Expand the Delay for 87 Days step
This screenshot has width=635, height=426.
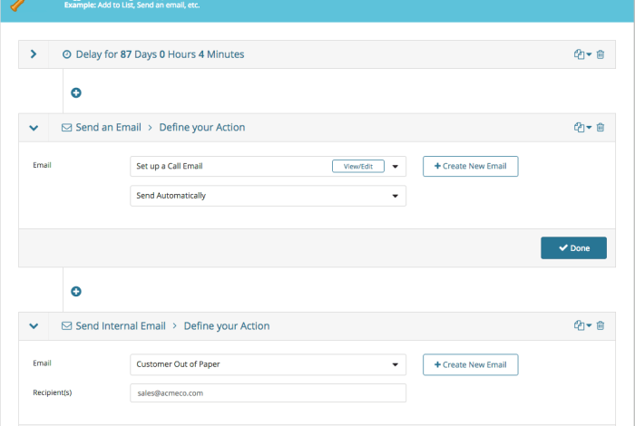34,54
